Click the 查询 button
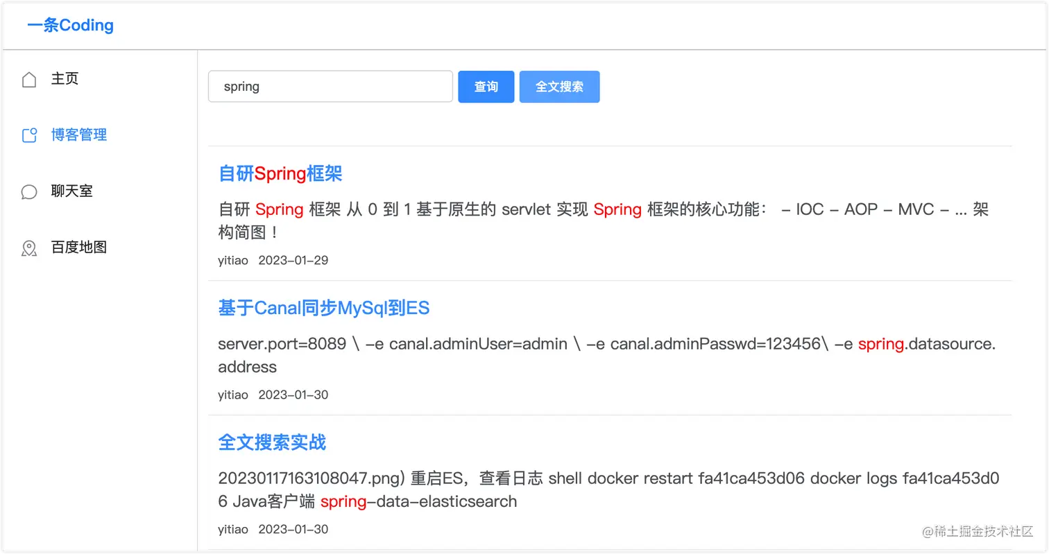Screen dimensions: 1049x554 coord(486,87)
